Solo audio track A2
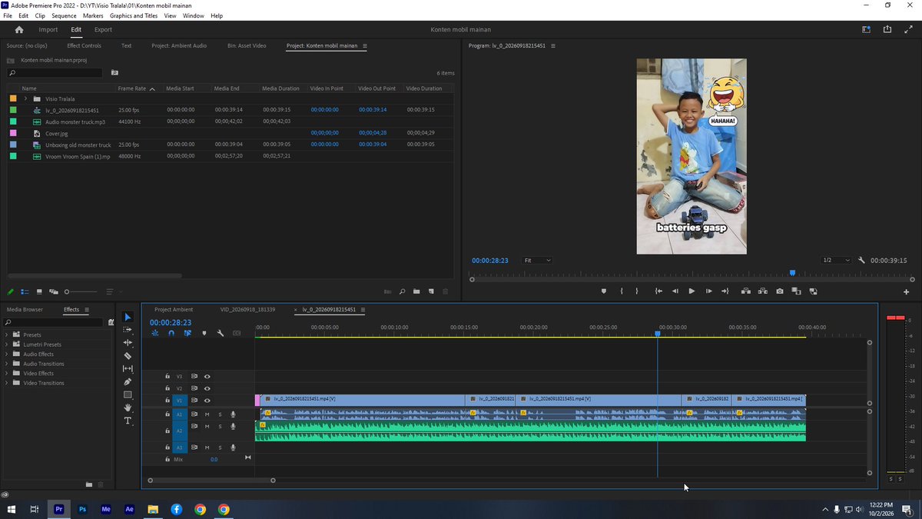Viewport: 922px width, 519px height. (220, 426)
